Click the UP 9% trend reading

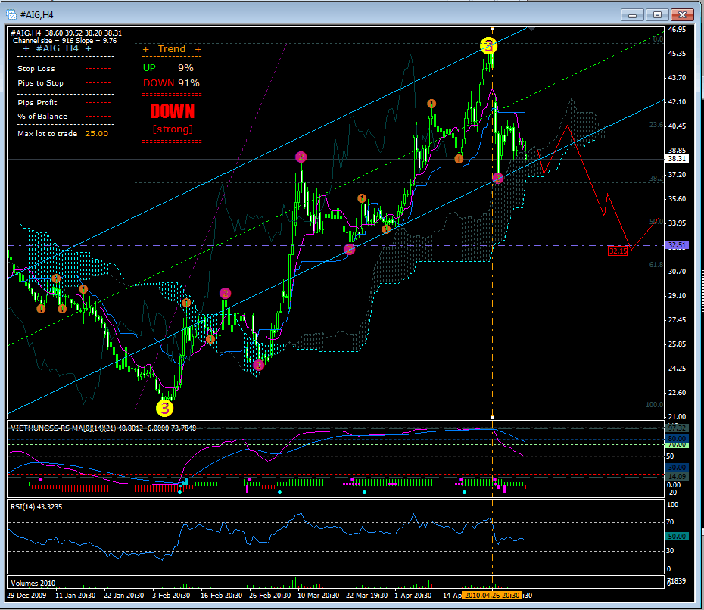click(168, 68)
